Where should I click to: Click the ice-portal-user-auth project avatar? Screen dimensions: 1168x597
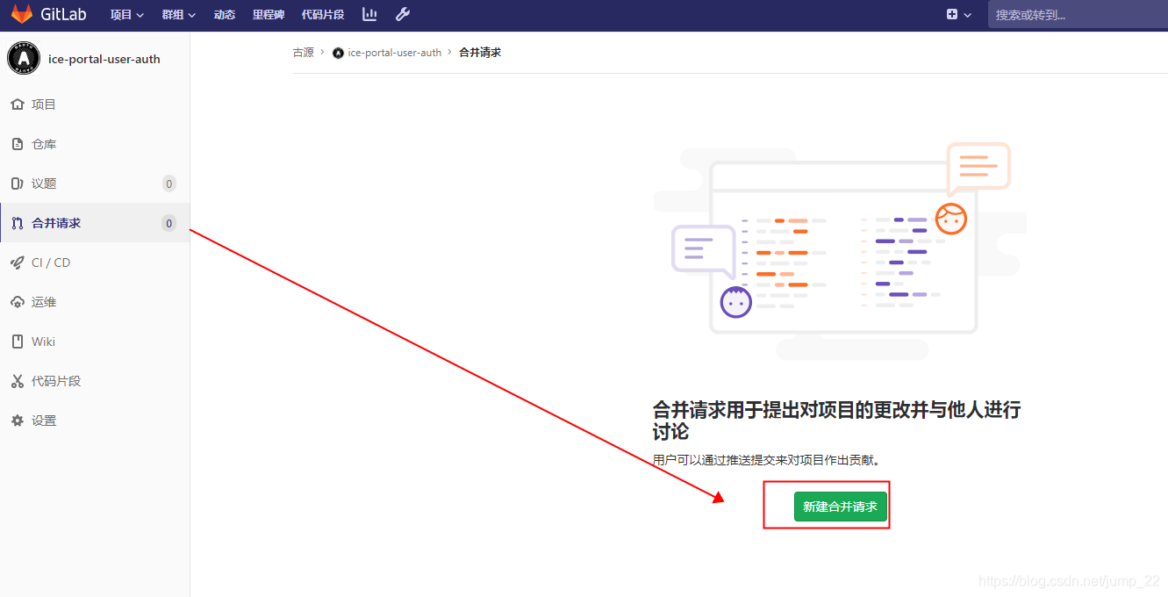[x=23, y=58]
